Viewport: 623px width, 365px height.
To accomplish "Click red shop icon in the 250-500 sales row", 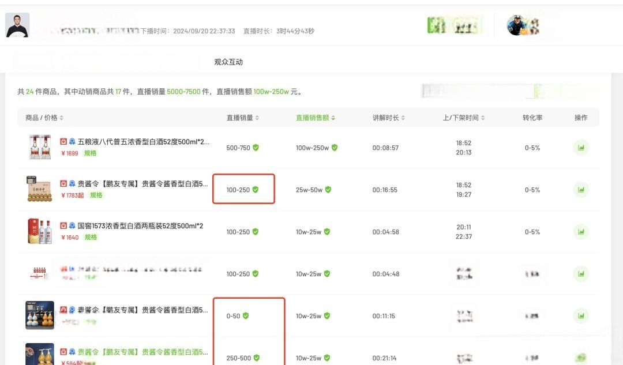I will click(x=63, y=352).
